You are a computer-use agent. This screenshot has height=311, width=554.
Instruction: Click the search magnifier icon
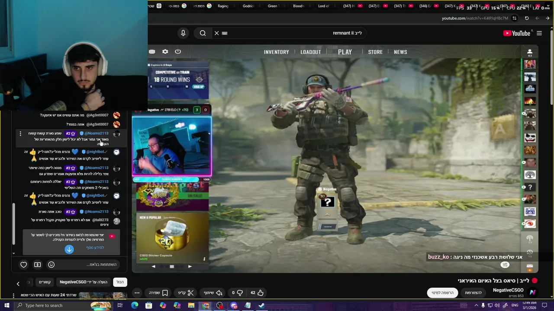click(203, 33)
